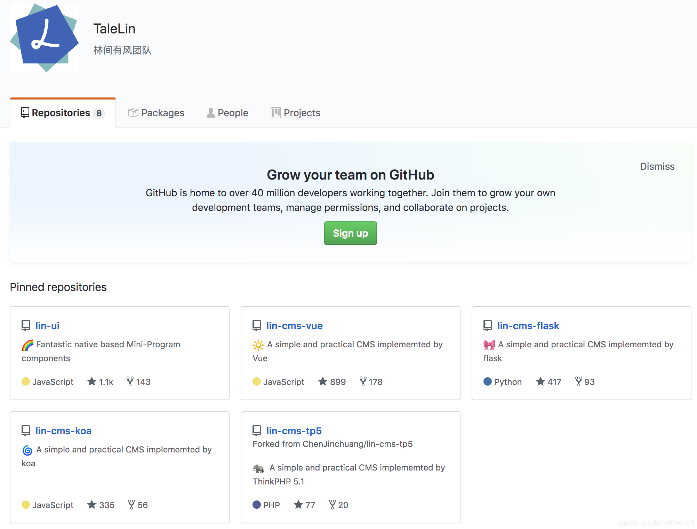Click the repo icon beside lin-cms-vue
This screenshot has height=529, width=697.
point(257,326)
